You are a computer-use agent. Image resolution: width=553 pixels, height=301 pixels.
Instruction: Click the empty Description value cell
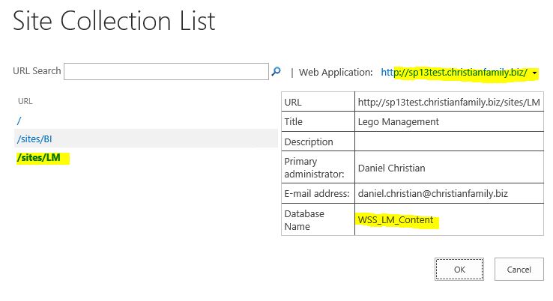tap(449, 142)
